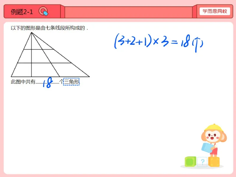
Task: Click the triangle diagram's bottom-right vertex
Action: [x=89, y=77]
